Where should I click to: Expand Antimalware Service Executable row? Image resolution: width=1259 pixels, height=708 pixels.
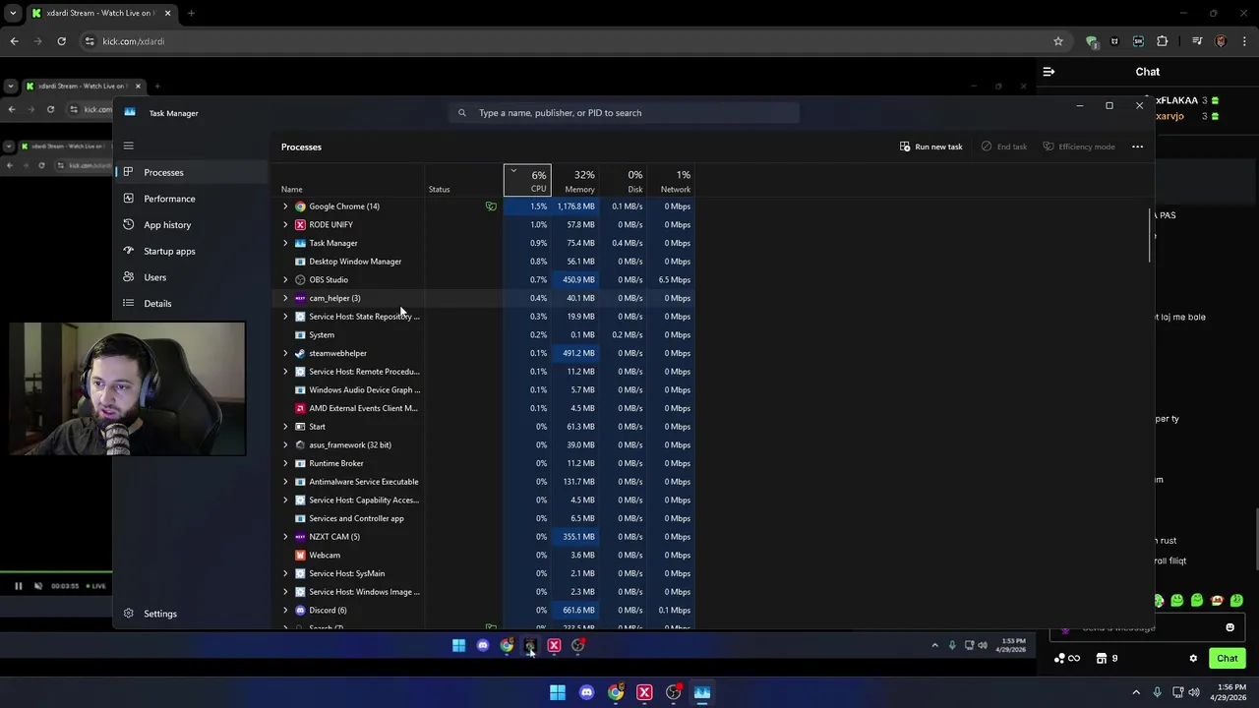(285, 482)
